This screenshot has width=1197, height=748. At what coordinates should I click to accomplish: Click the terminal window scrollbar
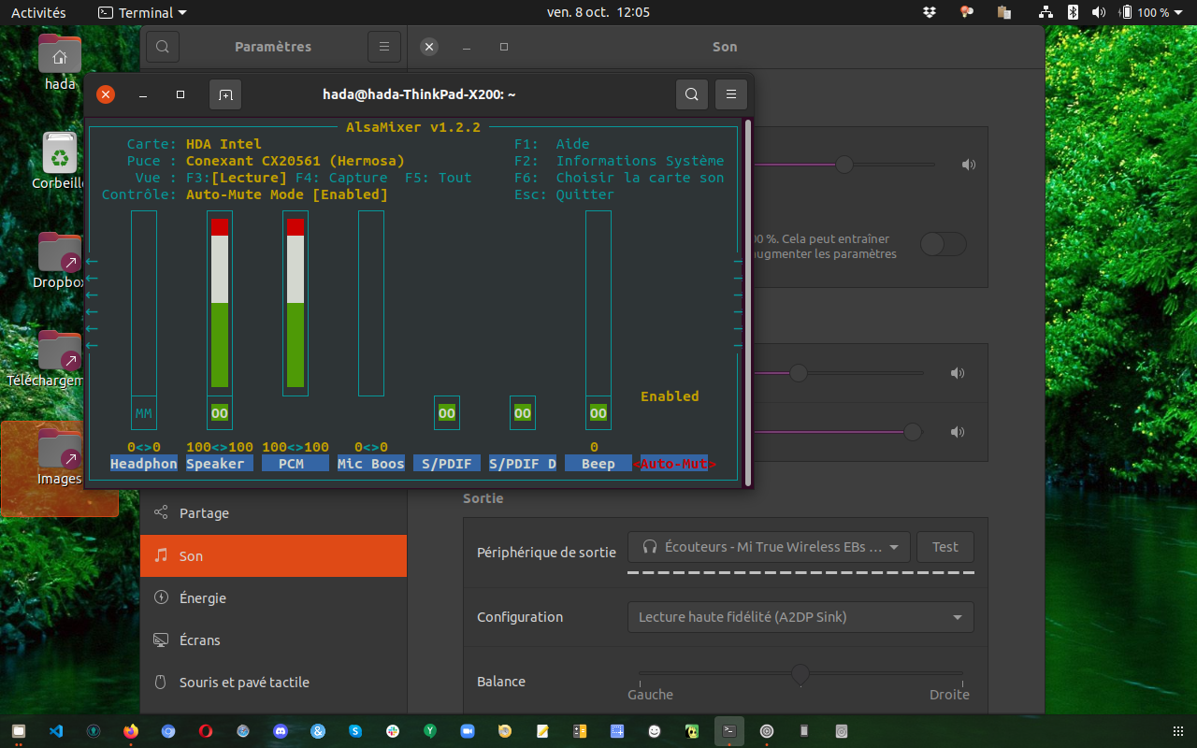[748, 302]
